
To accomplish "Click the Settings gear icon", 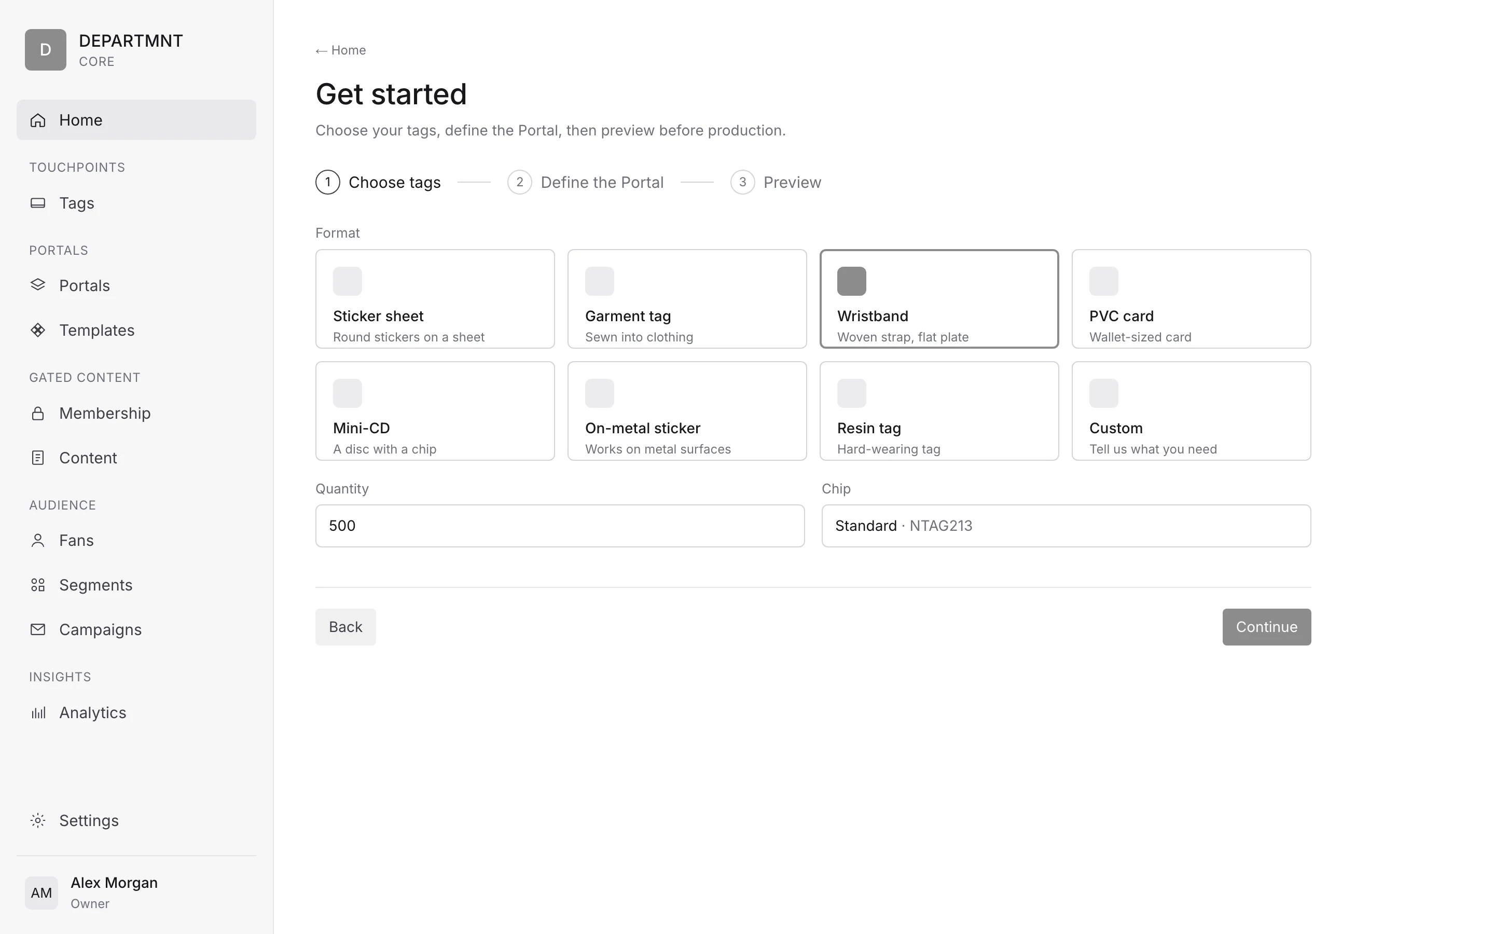I will (x=38, y=820).
